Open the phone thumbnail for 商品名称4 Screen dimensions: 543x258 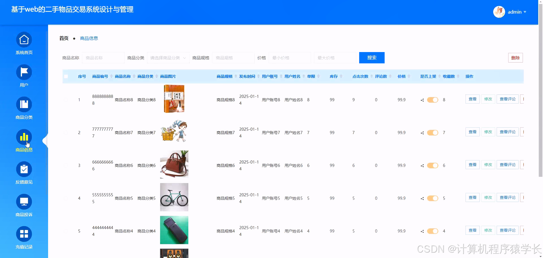coord(174,230)
